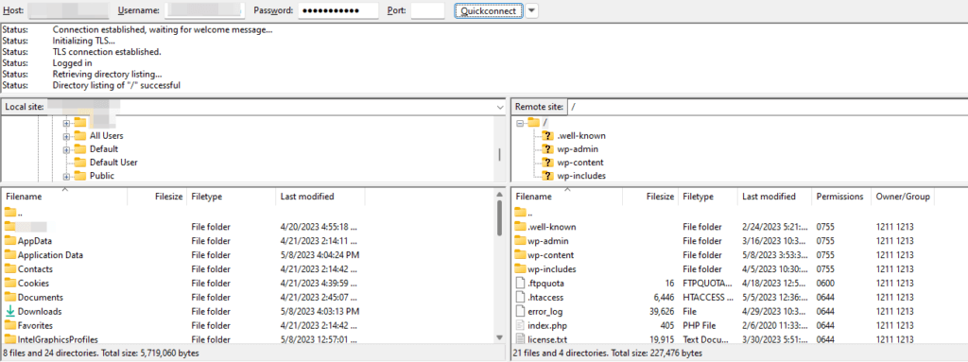Click wp-content question-mark folder icon in remote tree
This screenshot has width=968, height=362.
tap(547, 163)
